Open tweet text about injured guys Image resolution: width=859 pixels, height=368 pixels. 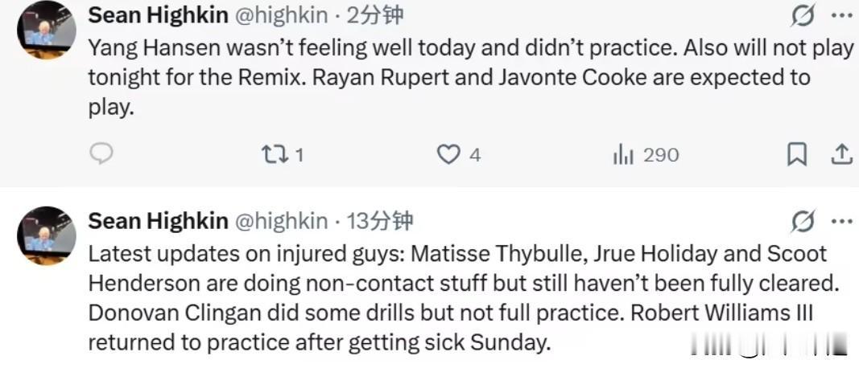(451, 298)
